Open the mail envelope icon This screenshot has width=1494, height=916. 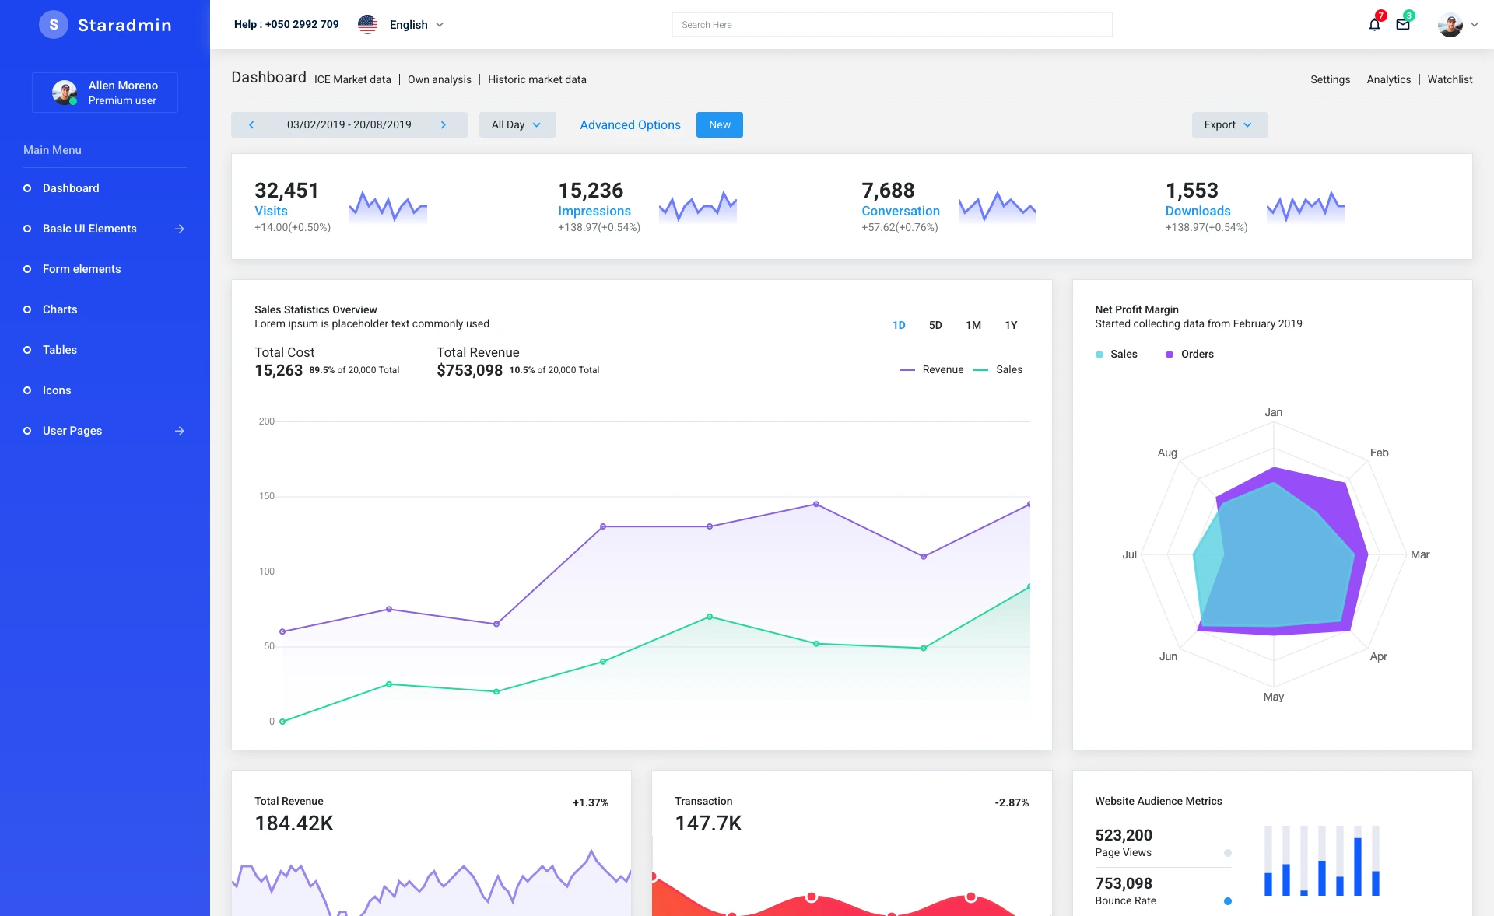pyautogui.click(x=1403, y=25)
